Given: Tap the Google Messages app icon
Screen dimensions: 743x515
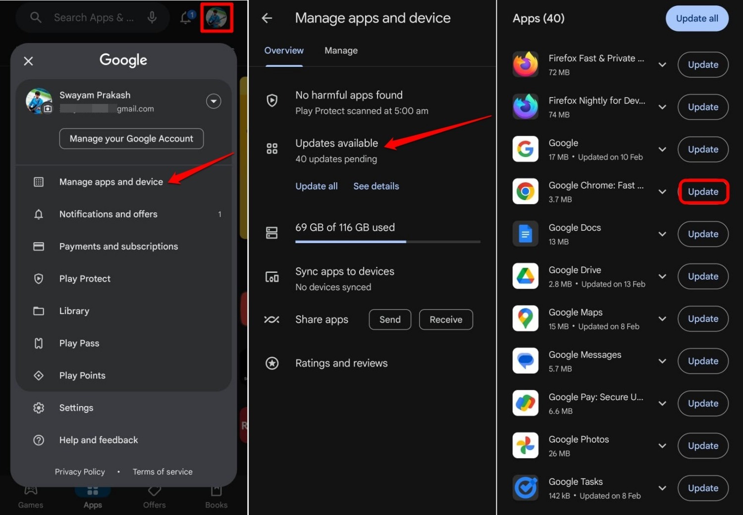Looking at the screenshot, I should [x=526, y=360].
